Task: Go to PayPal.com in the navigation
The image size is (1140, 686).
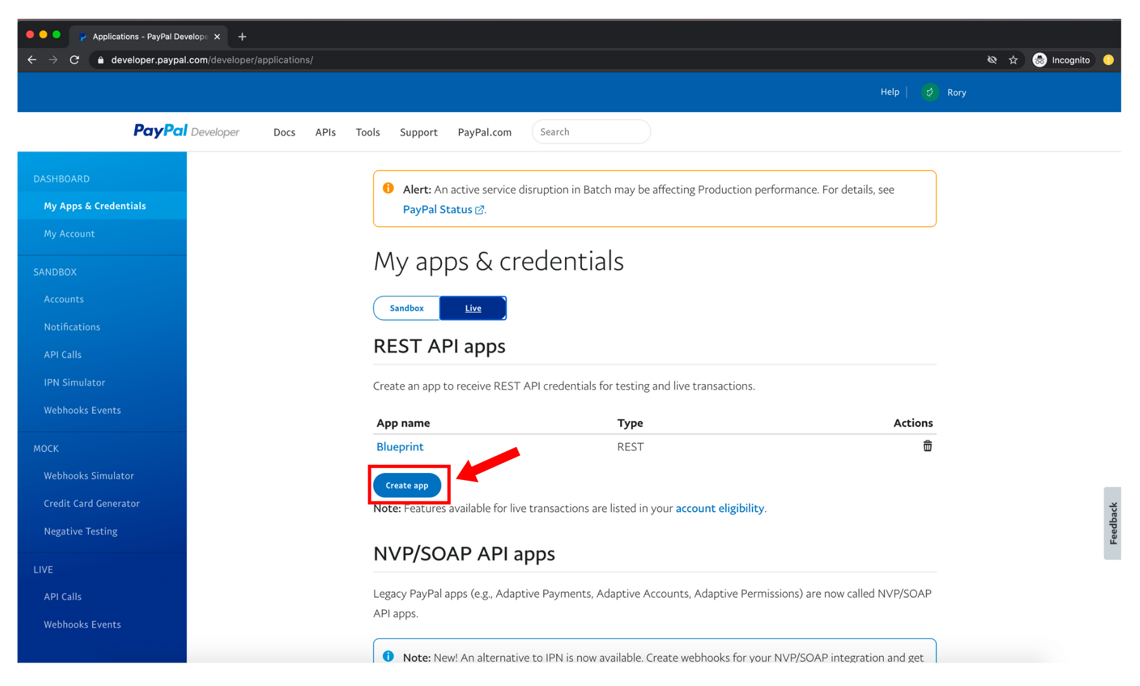Action: coord(484,132)
